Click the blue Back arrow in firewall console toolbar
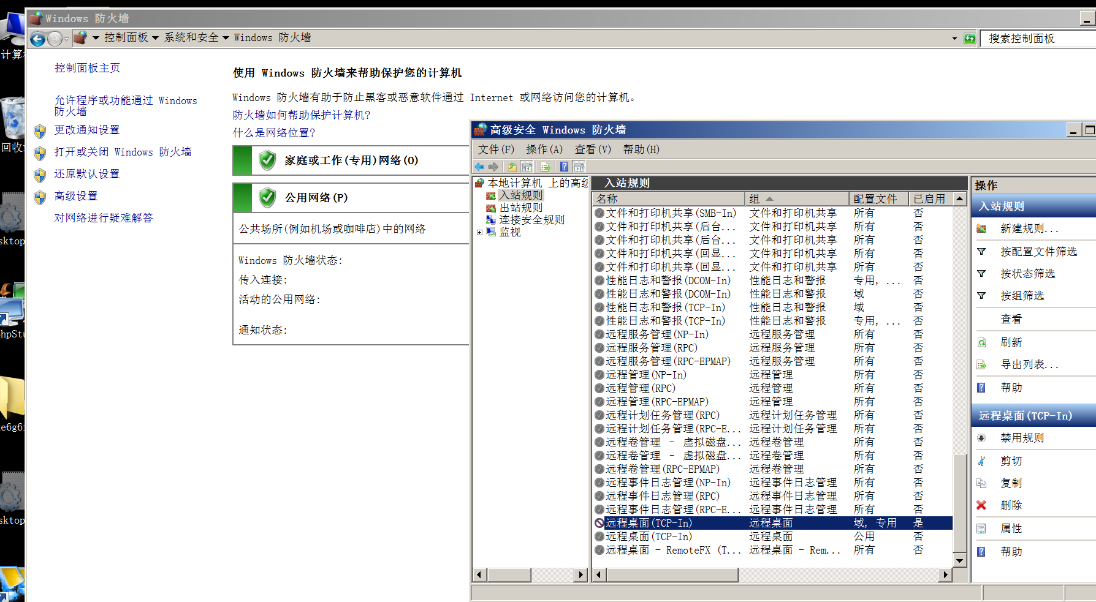This screenshot has width=1096, height=602. (x=479, y=167)
